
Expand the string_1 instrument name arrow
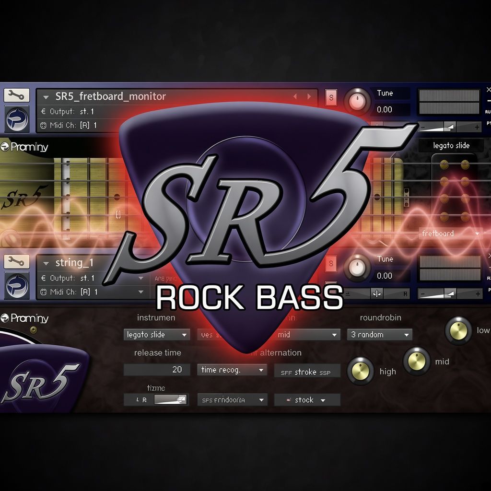46,264
